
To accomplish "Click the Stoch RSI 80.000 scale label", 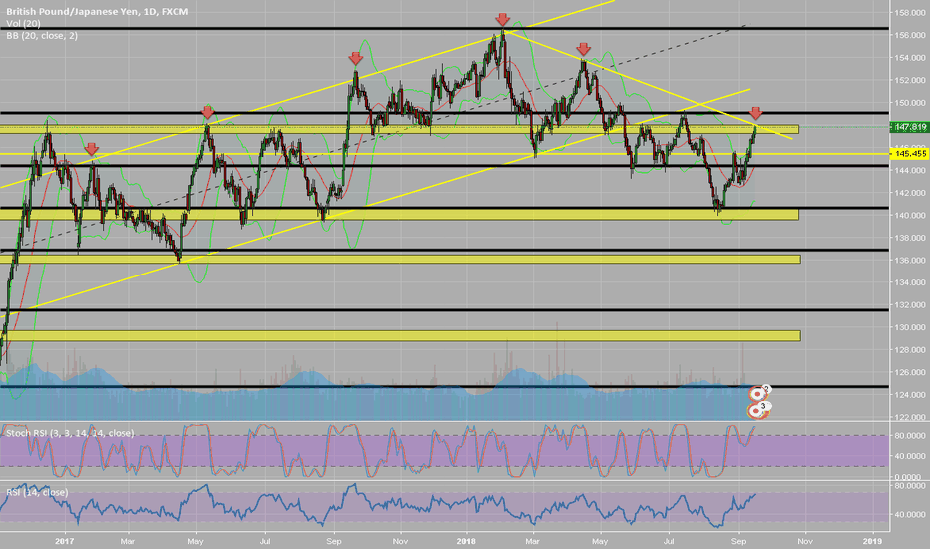I will 910,435.
